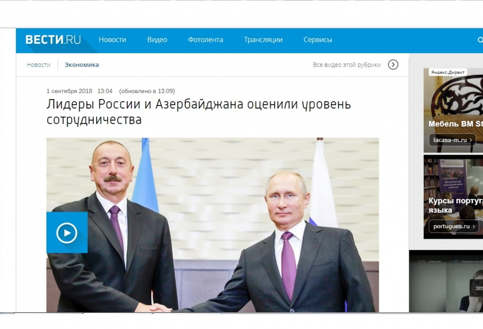Click the ВЕСТИ.RU logo
Image resolution: width=483 pixels, height=329 pixels.
53,40
